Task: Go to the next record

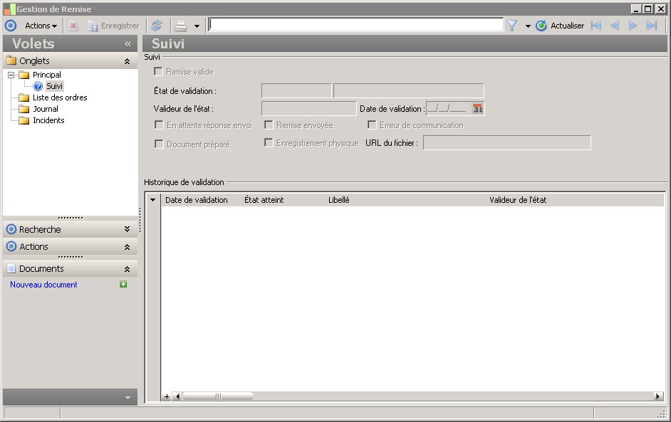Action: point(633,26)
